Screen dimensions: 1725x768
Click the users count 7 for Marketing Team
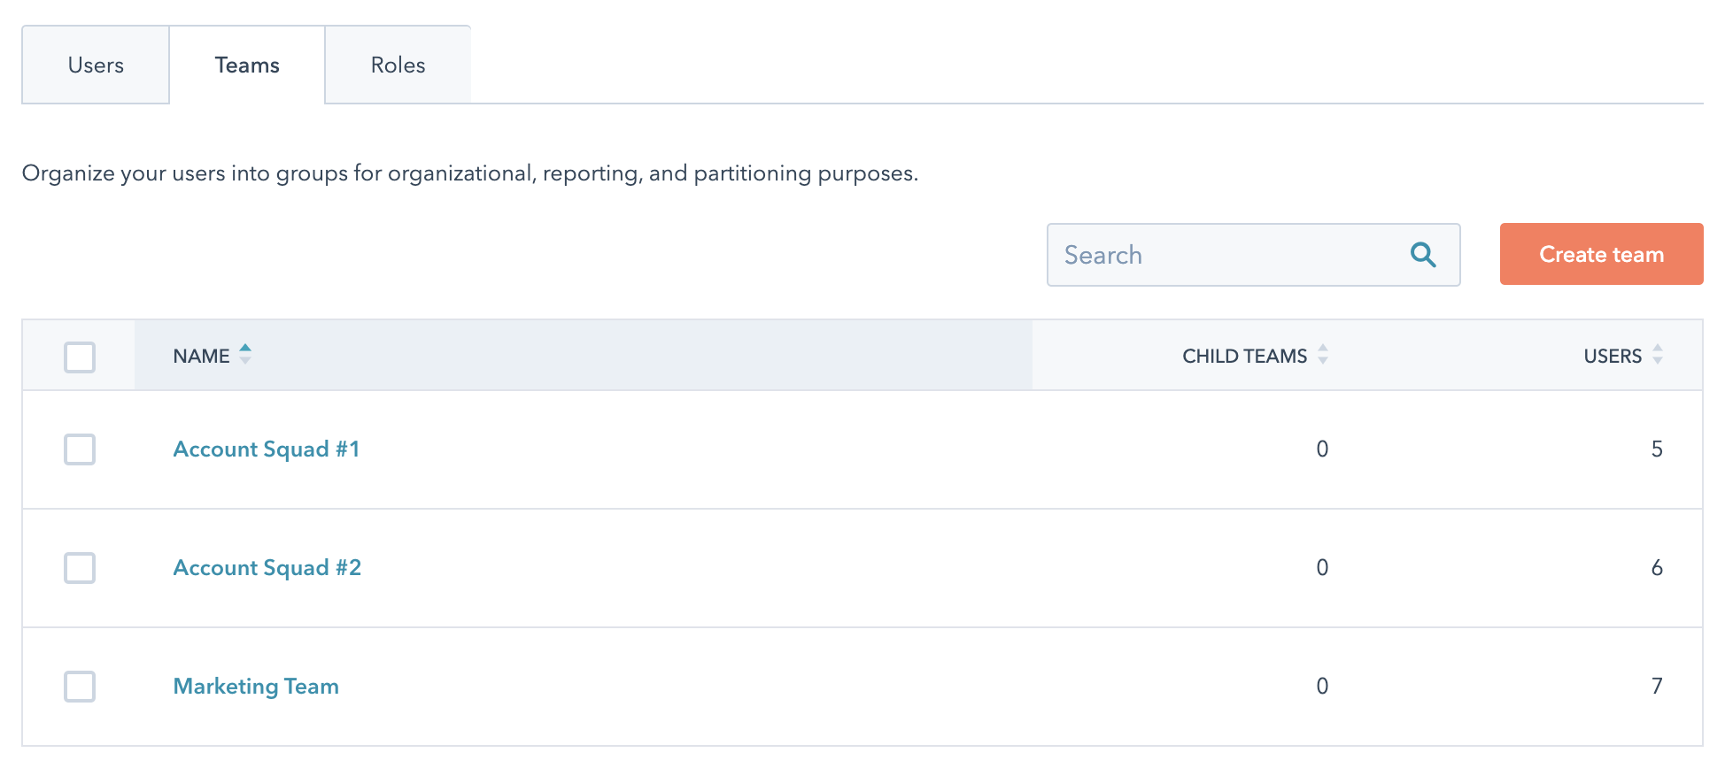1657,687
